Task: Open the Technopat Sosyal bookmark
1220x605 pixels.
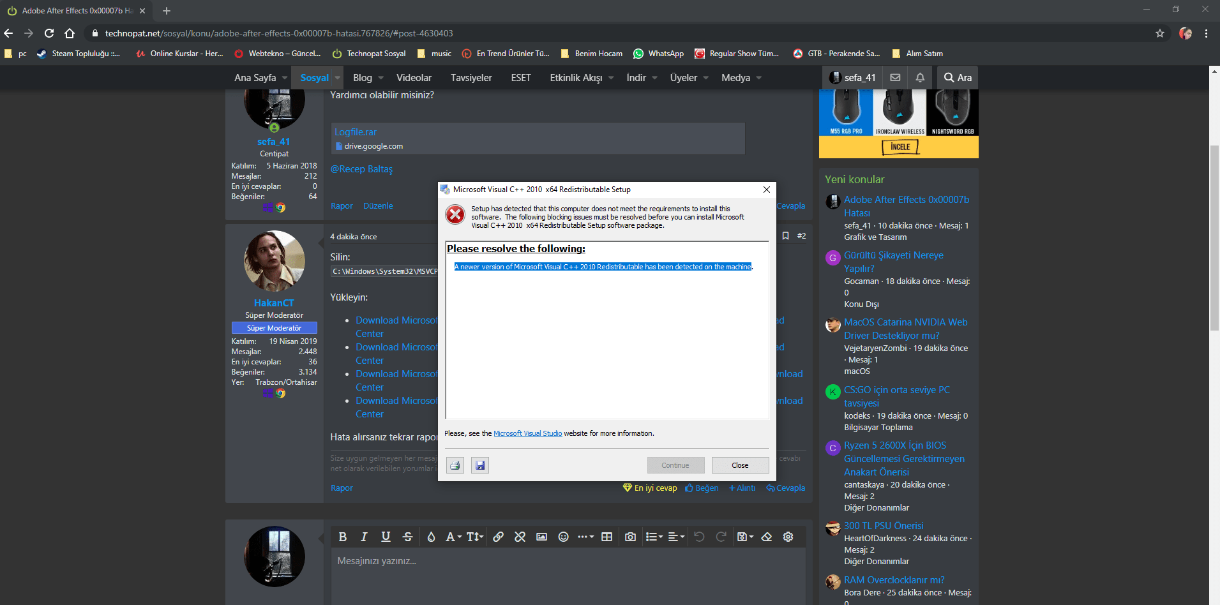Action: [x=369, y=54]
